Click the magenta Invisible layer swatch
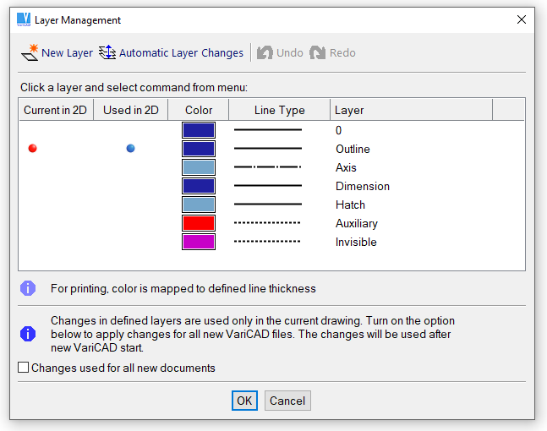547x431 pixels. 199,242
